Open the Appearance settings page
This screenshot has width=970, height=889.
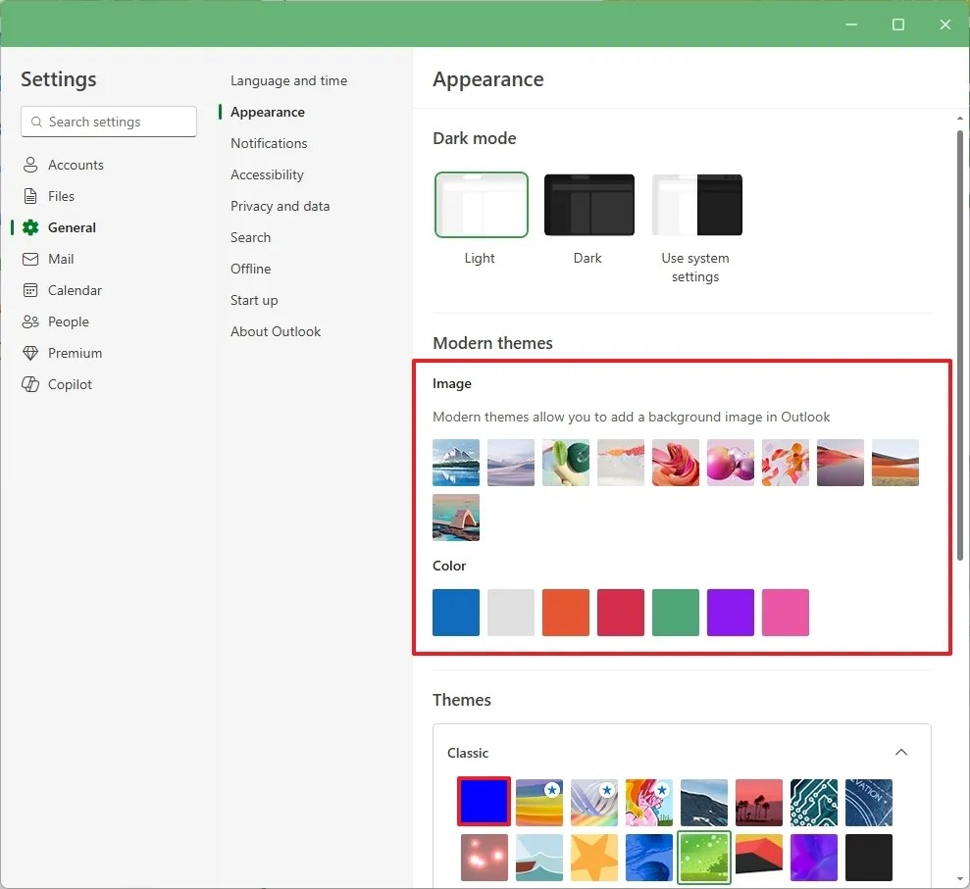tap(268, 112)
